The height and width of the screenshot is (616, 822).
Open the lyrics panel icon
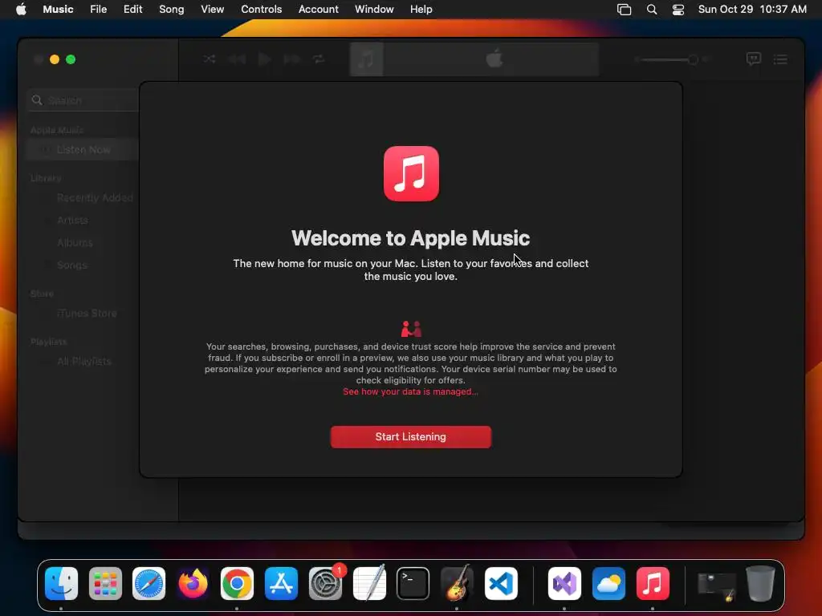[753, 59]
